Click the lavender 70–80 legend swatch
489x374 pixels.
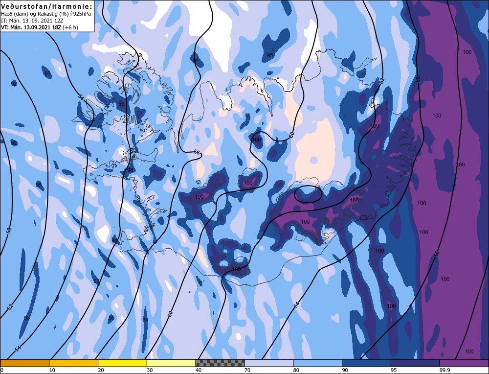coord(269,363)
